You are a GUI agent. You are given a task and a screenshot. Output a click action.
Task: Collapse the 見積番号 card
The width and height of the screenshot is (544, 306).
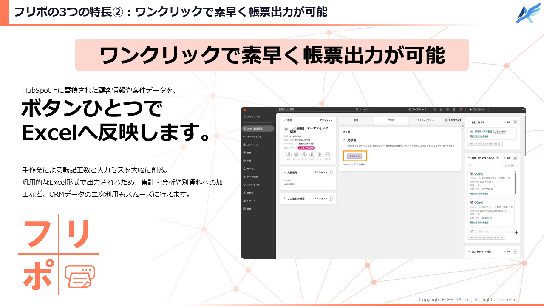pos(284,173)
